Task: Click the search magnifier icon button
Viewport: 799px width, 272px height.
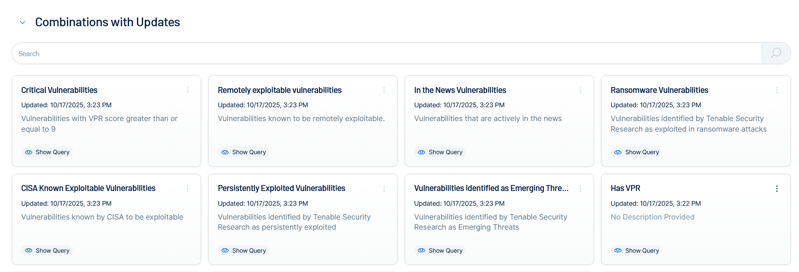Action: click(776, 53)
